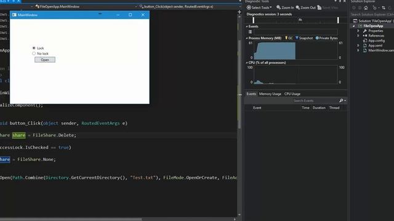Click 'FileMode.OpenOrCreate' in the code
Viewport: 394px width, 221px height.
pos(190,177)
